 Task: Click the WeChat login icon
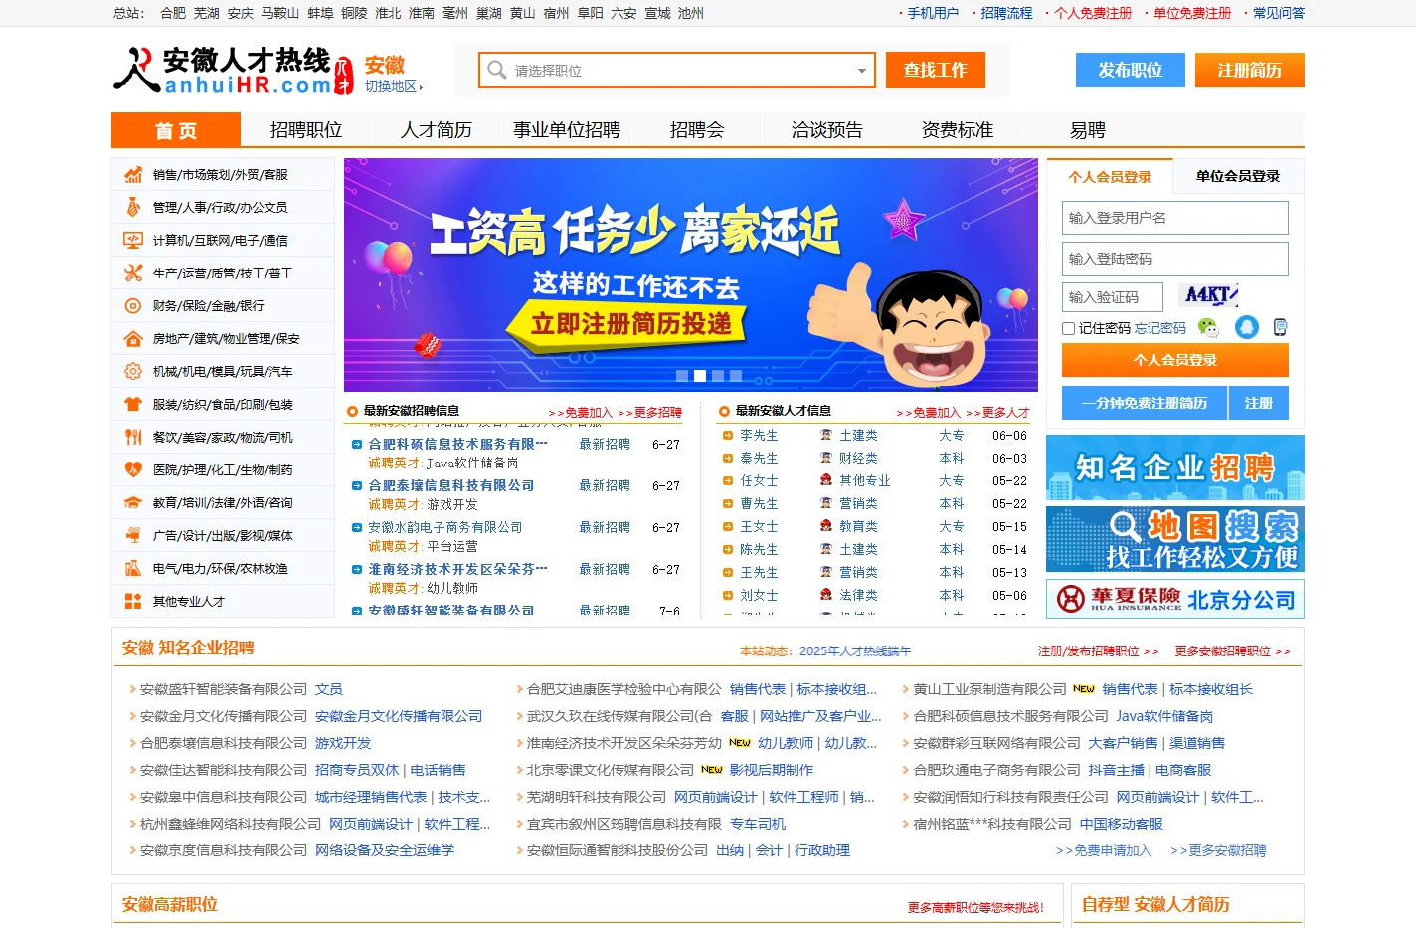(x=1208, y=327)
